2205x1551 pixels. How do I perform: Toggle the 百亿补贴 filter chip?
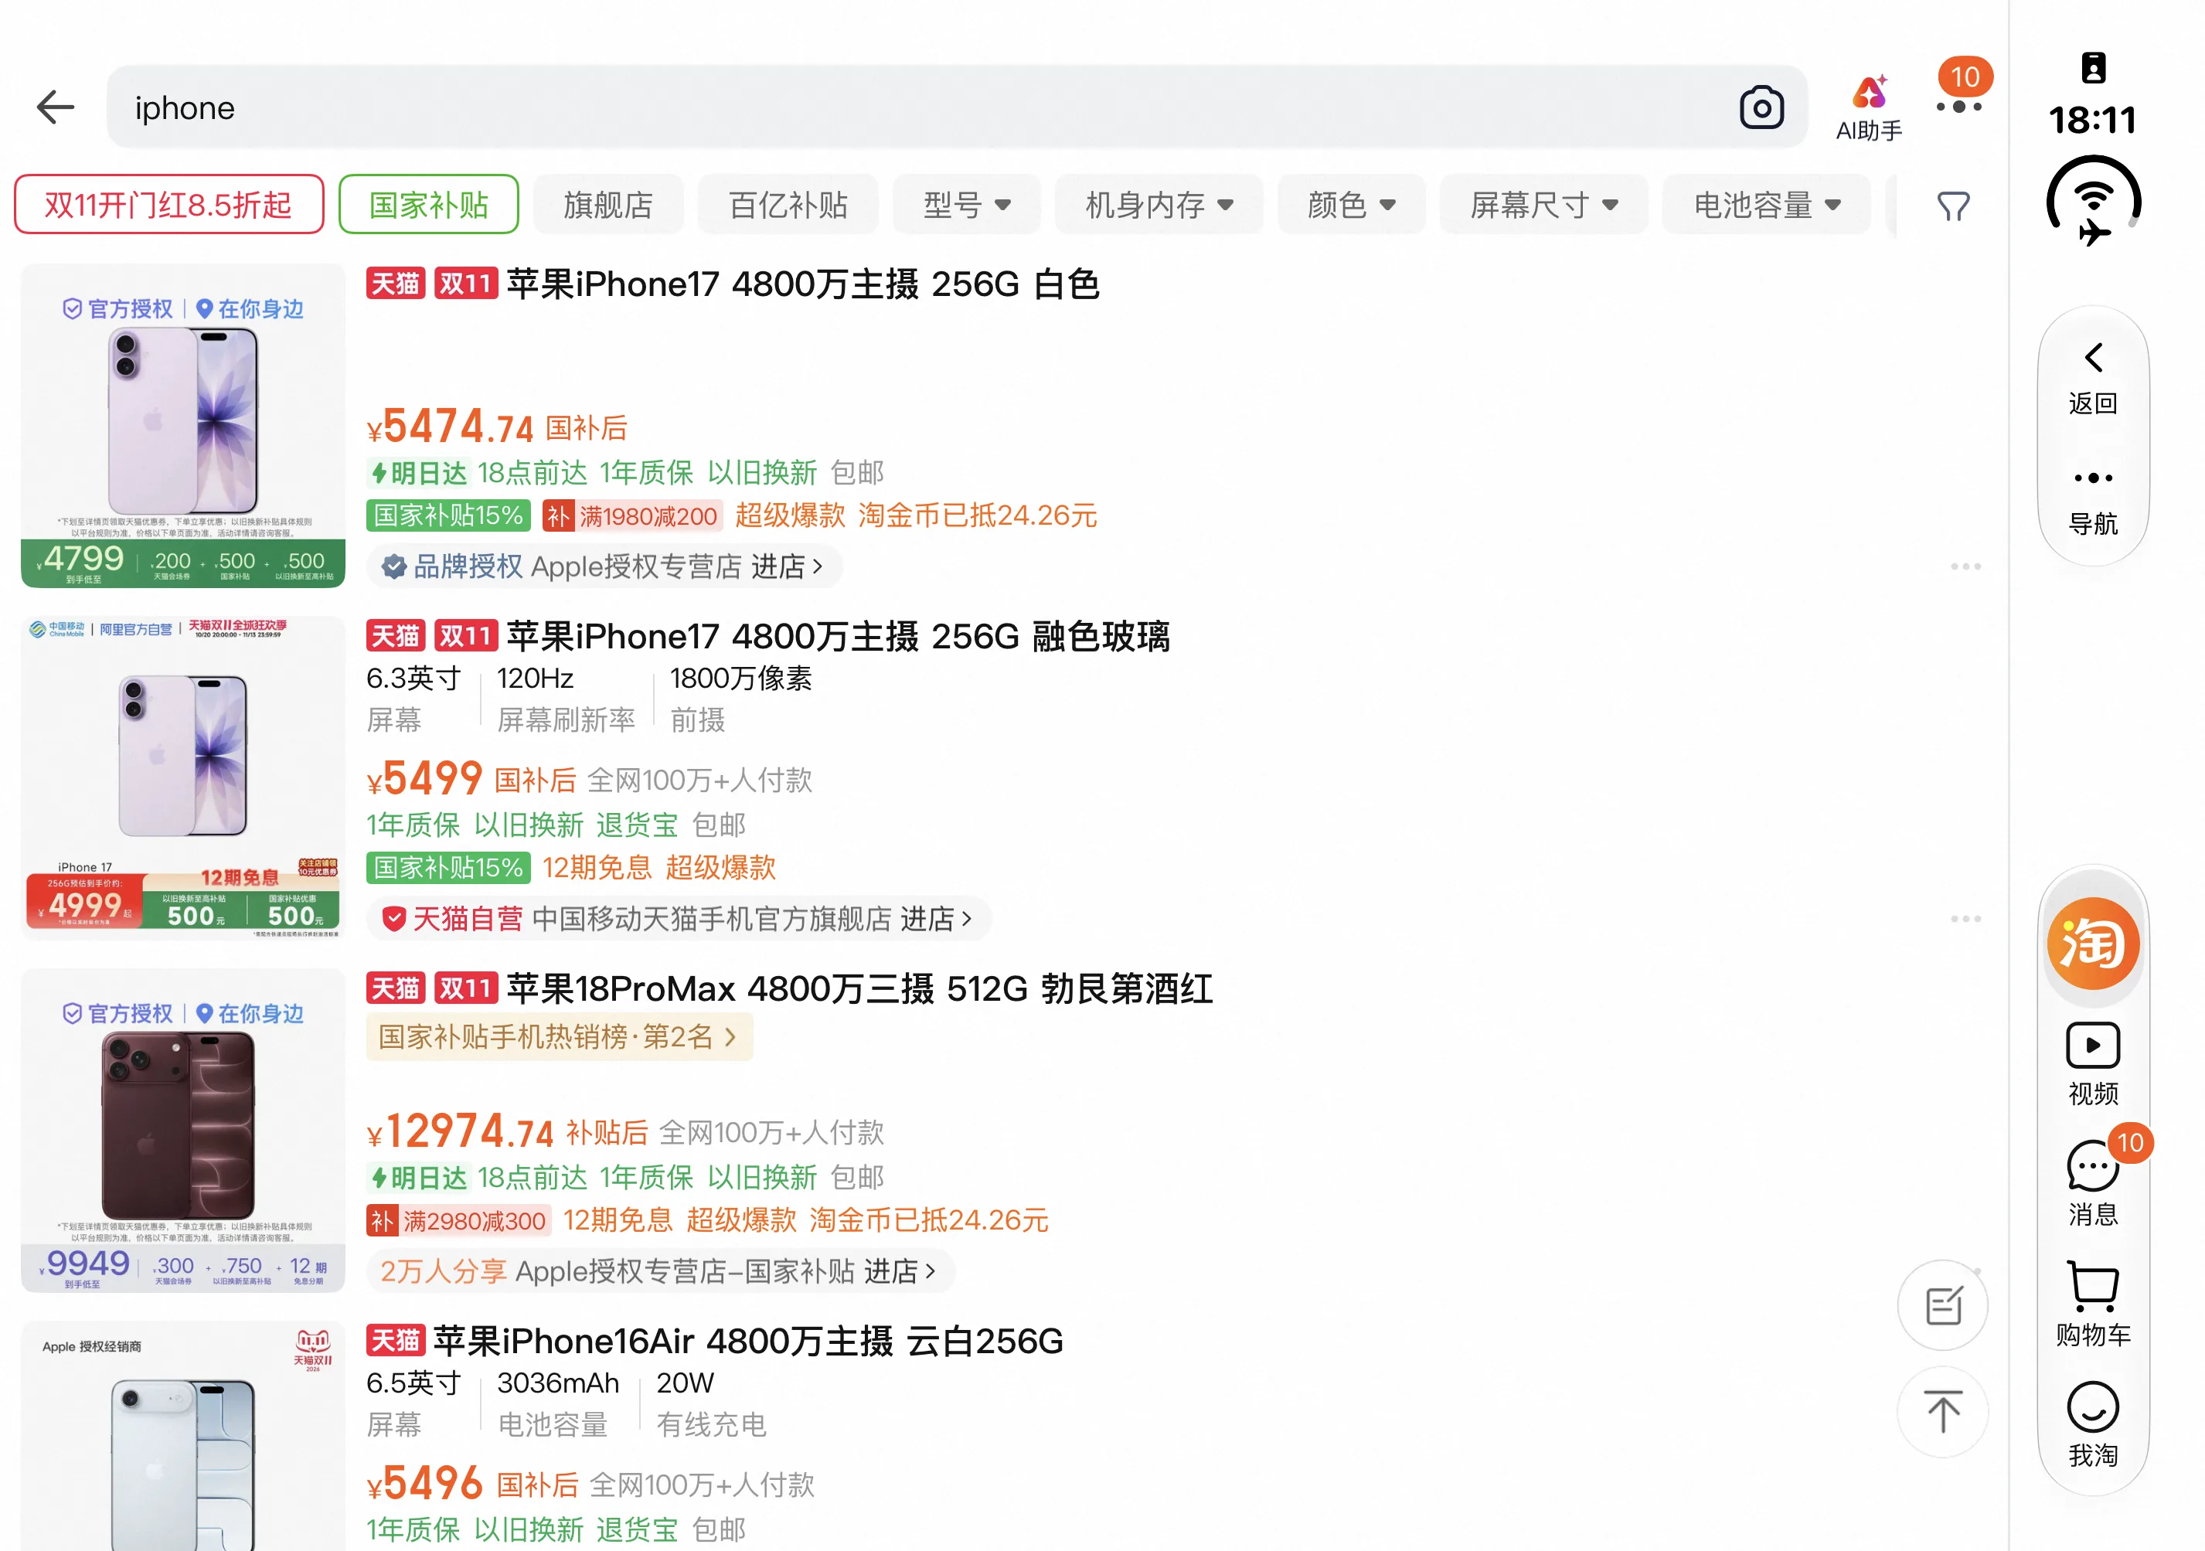point(788,205)
